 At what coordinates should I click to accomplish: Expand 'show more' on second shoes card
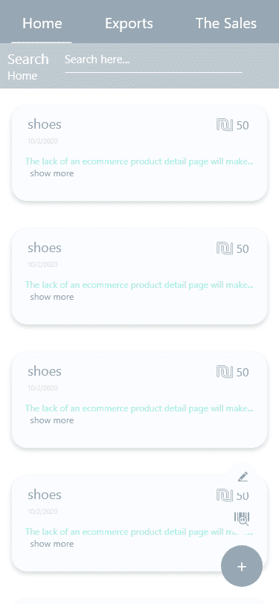(x=52, y=297)
